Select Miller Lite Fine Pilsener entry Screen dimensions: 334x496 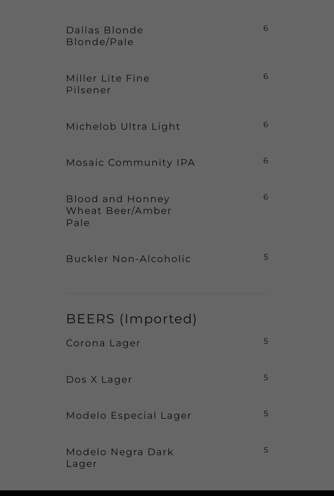coord(108,84)
